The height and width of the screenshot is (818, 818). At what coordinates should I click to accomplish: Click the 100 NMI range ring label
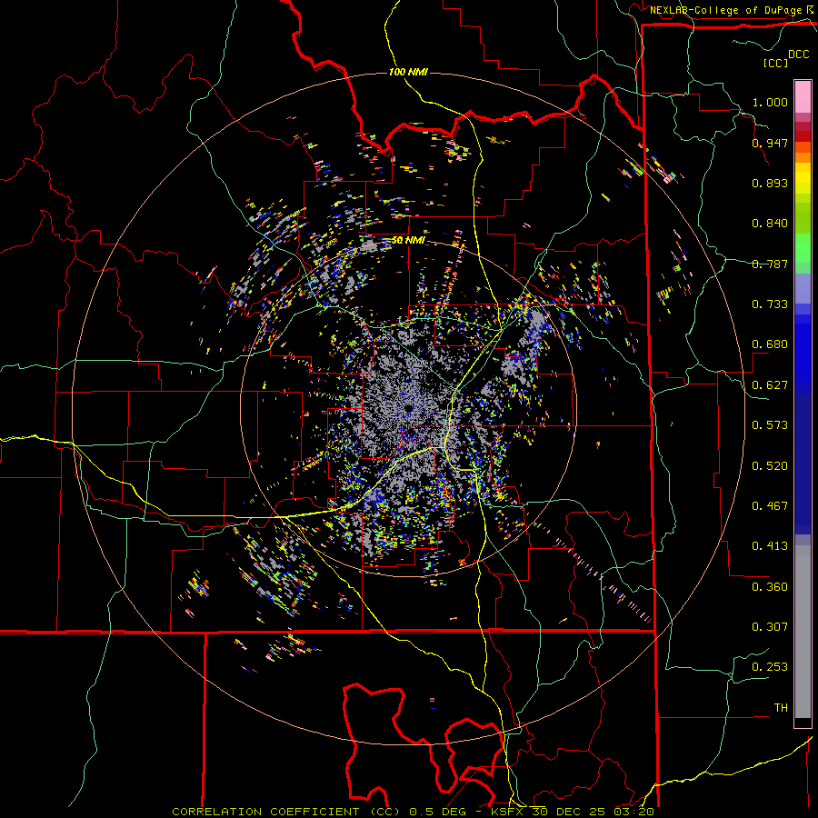click(x=408, y=72)
